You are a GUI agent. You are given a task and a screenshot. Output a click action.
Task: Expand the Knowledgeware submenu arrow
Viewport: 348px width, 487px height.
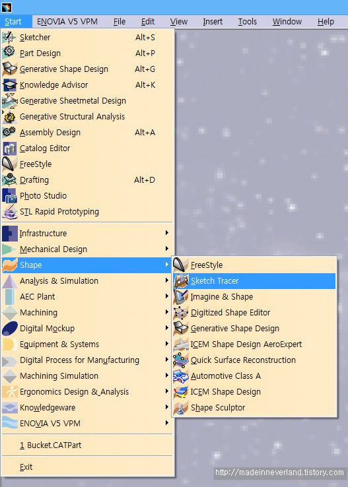[167, 407]
